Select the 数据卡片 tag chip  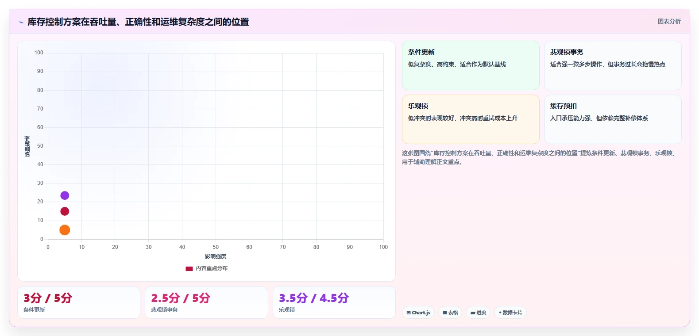point(510,313)
